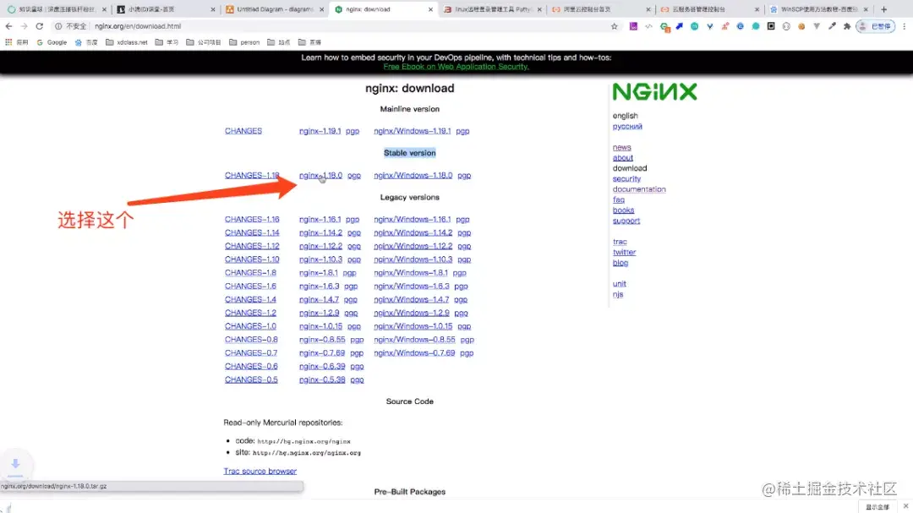Download nginx/Windows-1.18.0
This screenshot has height=513, width=913.
coord(413,175)
